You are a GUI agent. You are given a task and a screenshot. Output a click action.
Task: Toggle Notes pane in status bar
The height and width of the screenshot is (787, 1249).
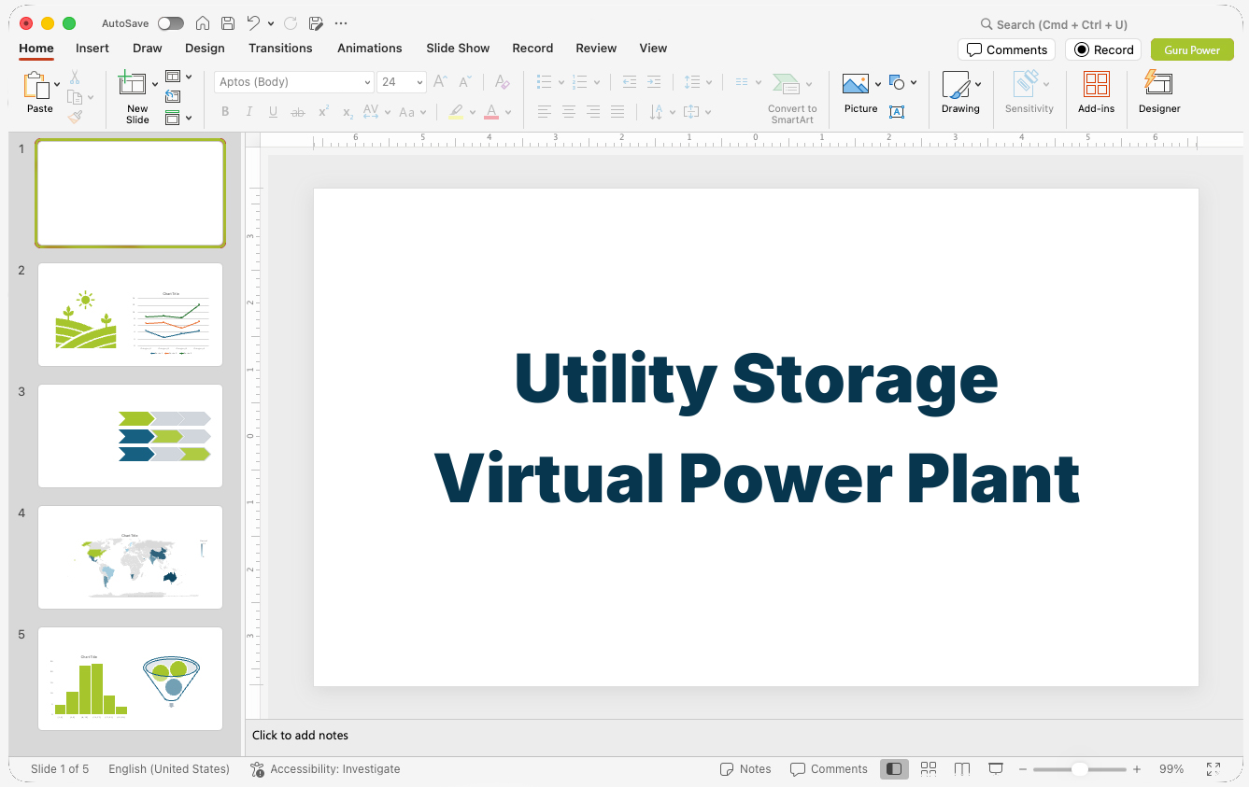coord(745,769)
